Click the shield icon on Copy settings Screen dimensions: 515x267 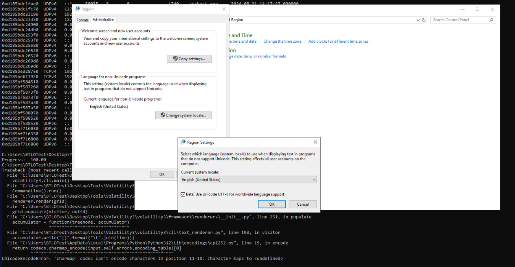176,59
